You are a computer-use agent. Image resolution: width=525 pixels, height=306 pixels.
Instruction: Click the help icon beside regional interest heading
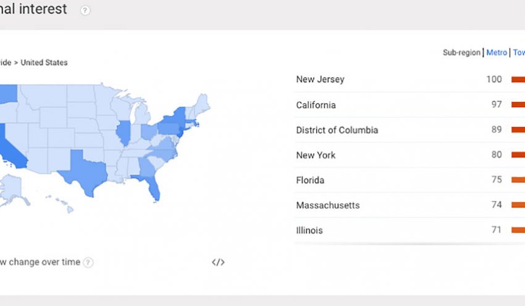pos(85,10)
